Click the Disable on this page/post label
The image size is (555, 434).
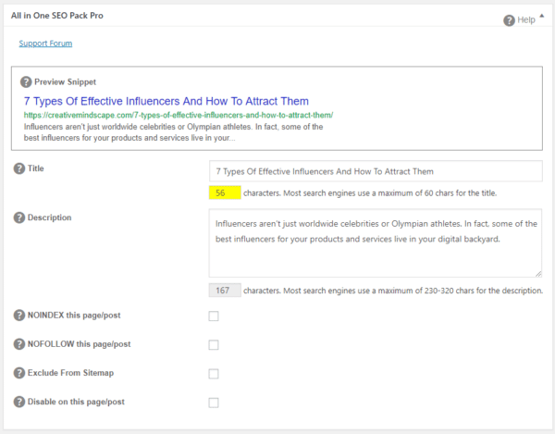pyautogui.click(x=76, y=402)
